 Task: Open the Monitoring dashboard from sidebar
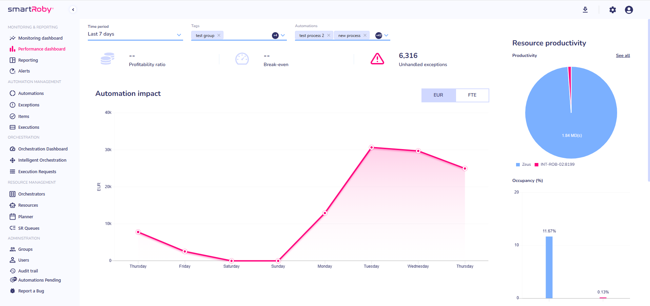[x=40, y=38]
